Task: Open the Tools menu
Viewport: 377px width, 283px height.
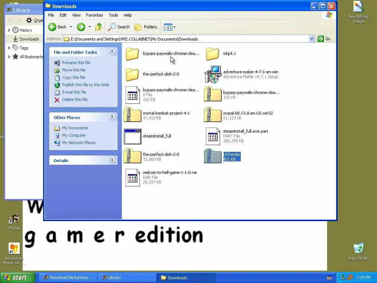Action: [x=113, y=15]
